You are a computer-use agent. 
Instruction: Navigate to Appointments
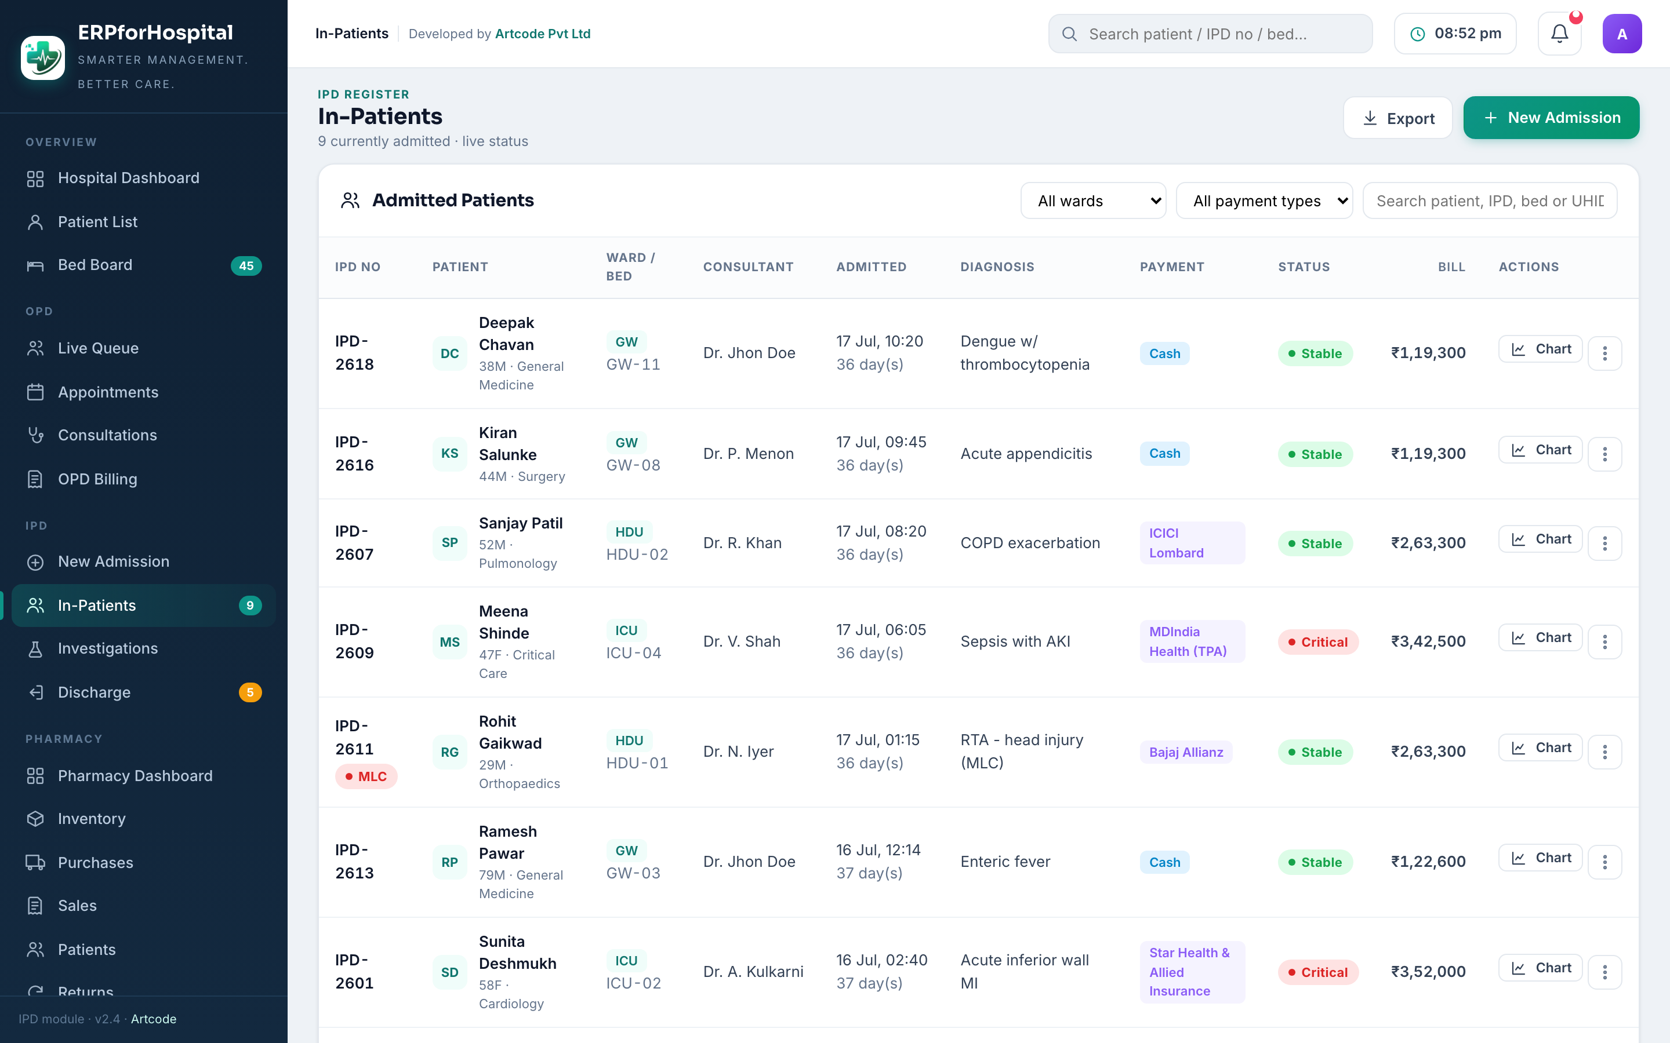tap(144, 392)
